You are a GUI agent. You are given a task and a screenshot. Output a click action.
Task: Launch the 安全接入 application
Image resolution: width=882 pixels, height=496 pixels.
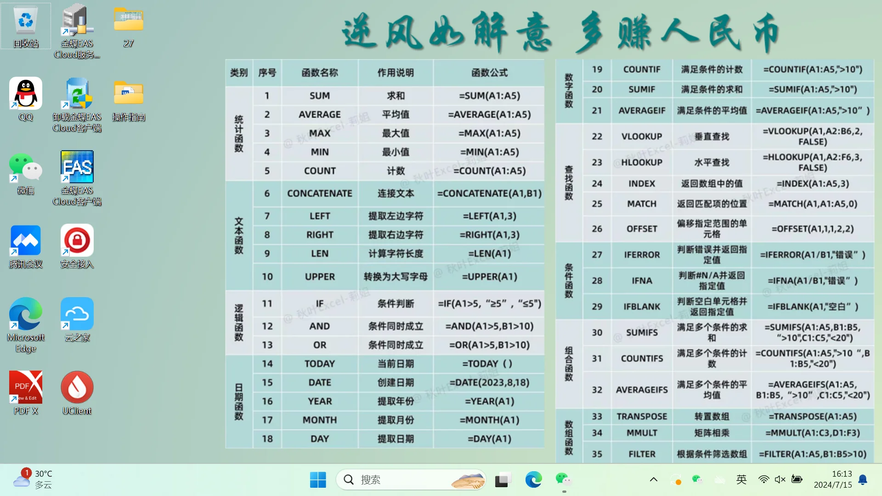click(77, 240)
